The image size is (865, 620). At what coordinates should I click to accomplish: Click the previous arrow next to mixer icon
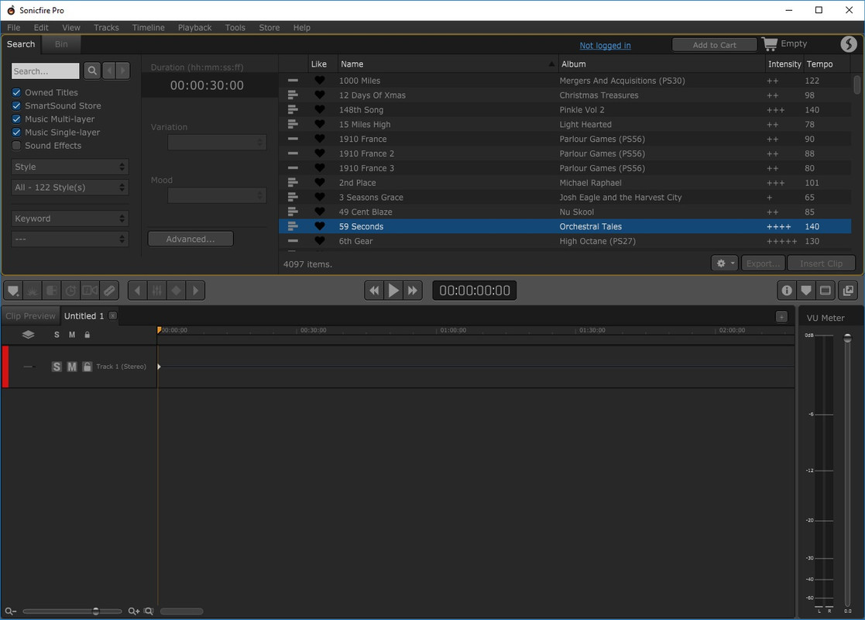(x=137, y=291)
